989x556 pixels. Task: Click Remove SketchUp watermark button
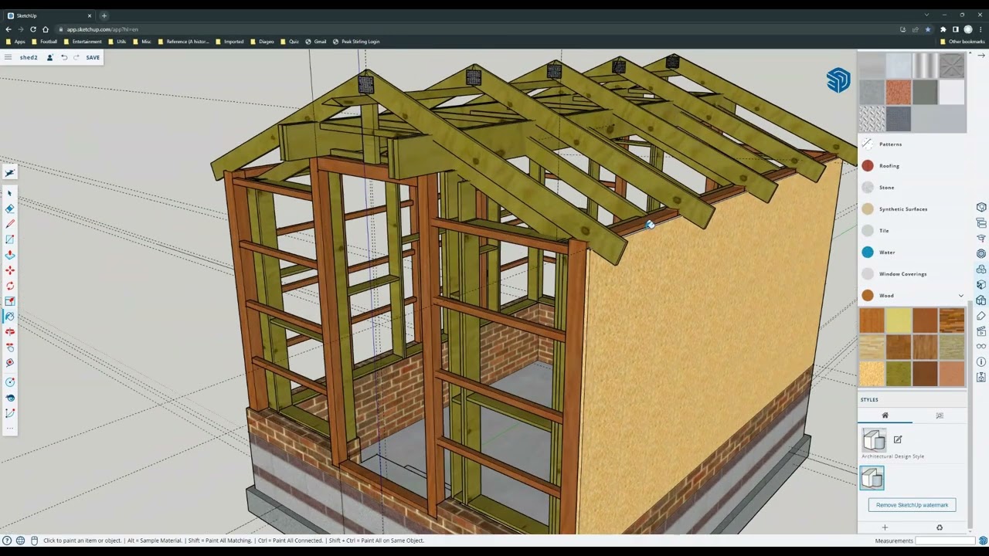tap(912, 505)
